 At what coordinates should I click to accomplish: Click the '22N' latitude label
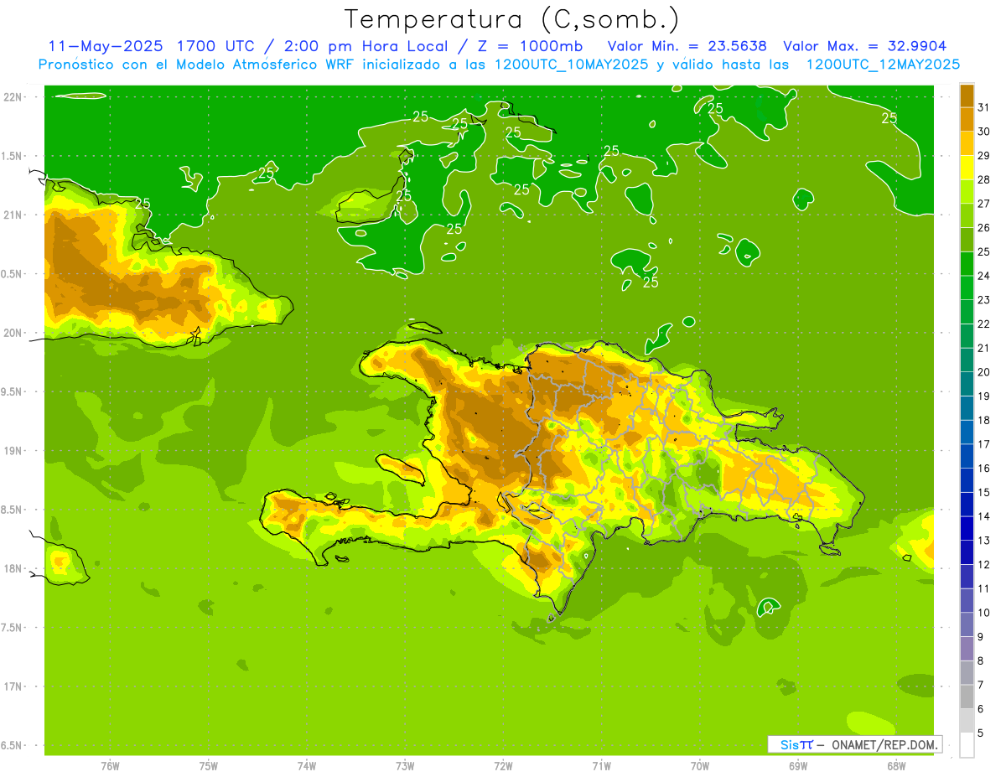click(13, 97)
